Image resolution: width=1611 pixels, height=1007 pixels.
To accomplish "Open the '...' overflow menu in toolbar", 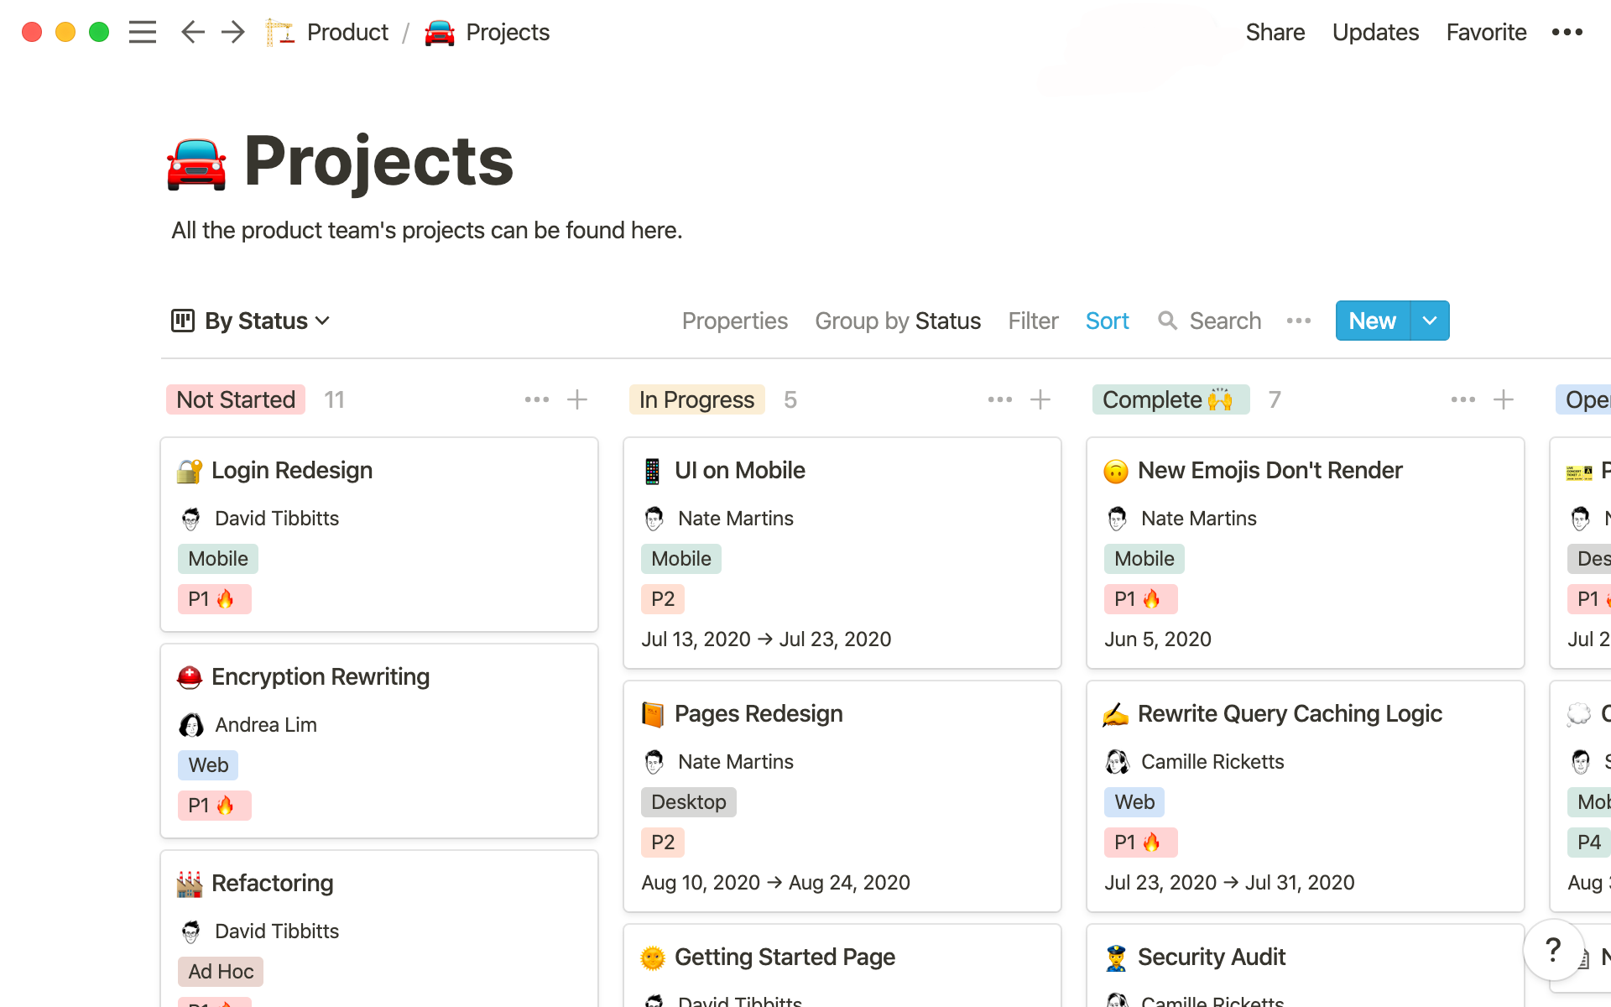I will tap(1299, 321).
